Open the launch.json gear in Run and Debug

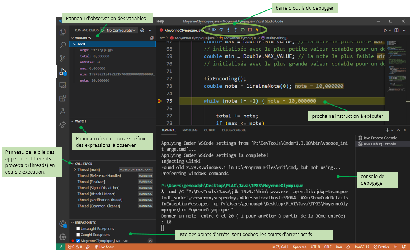pos(142,30)
